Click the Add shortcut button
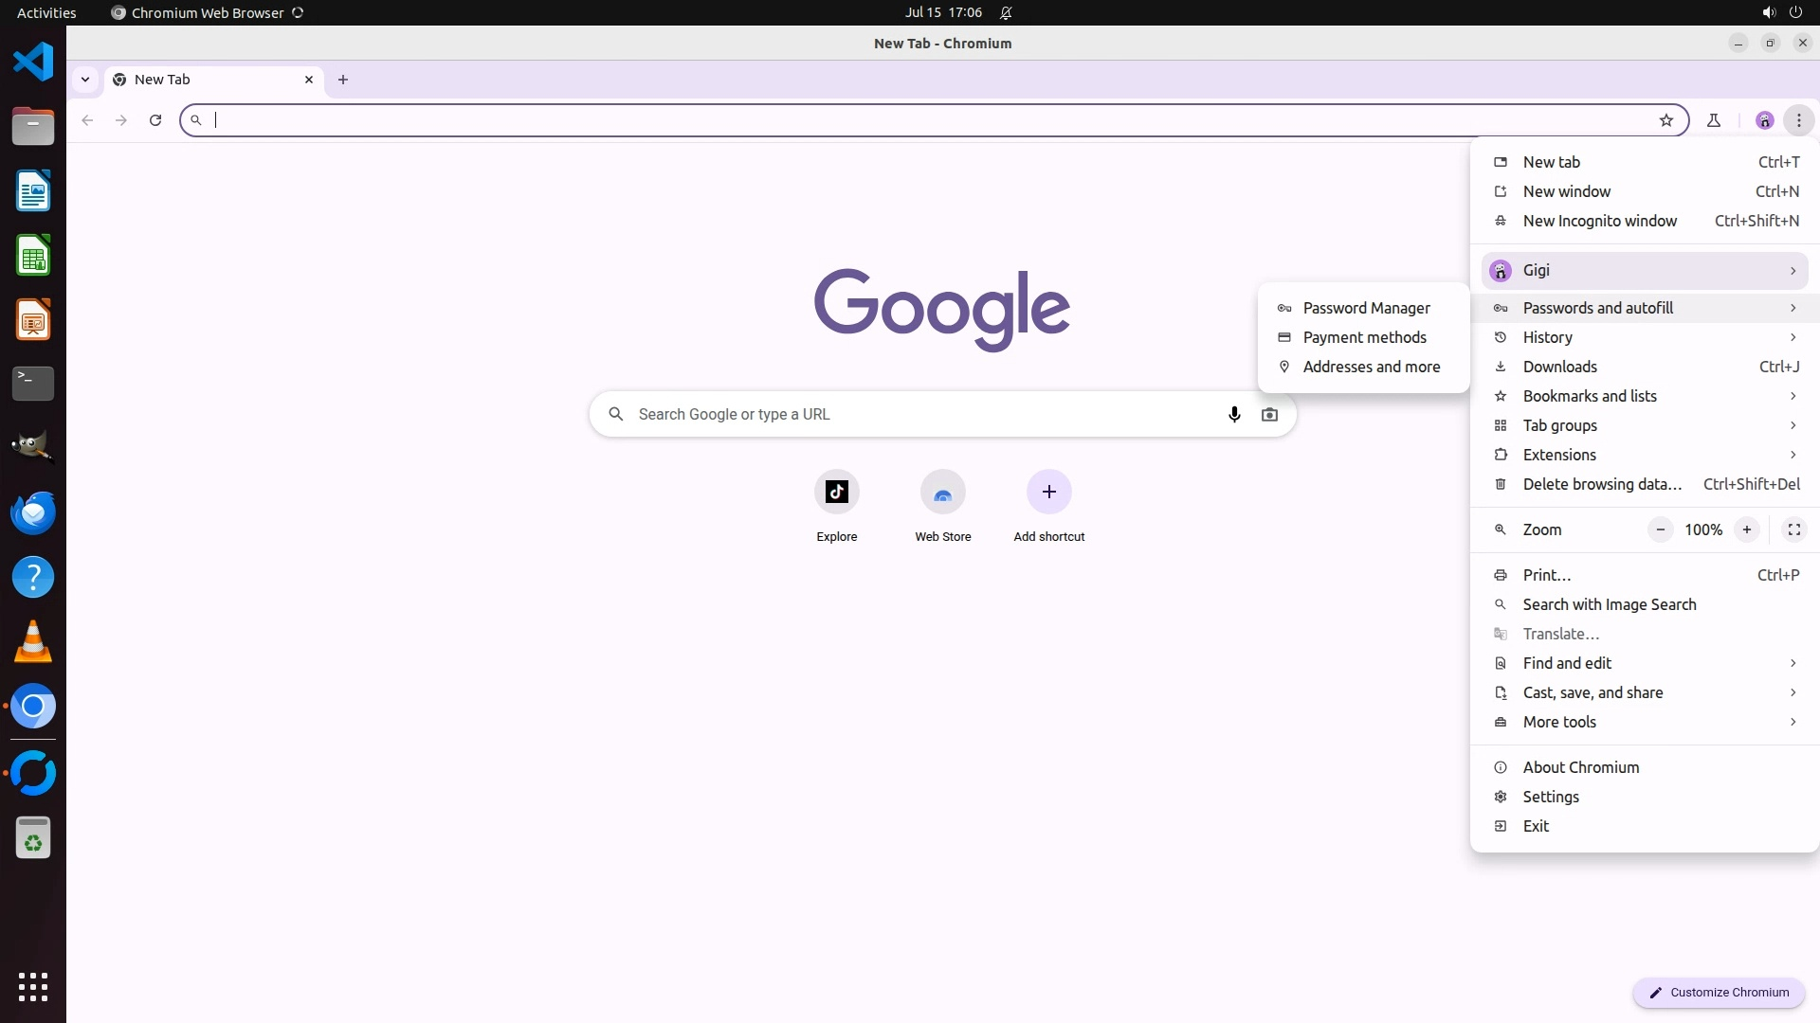Viewport: 1820px width, 1023px height. point(1048,492)
